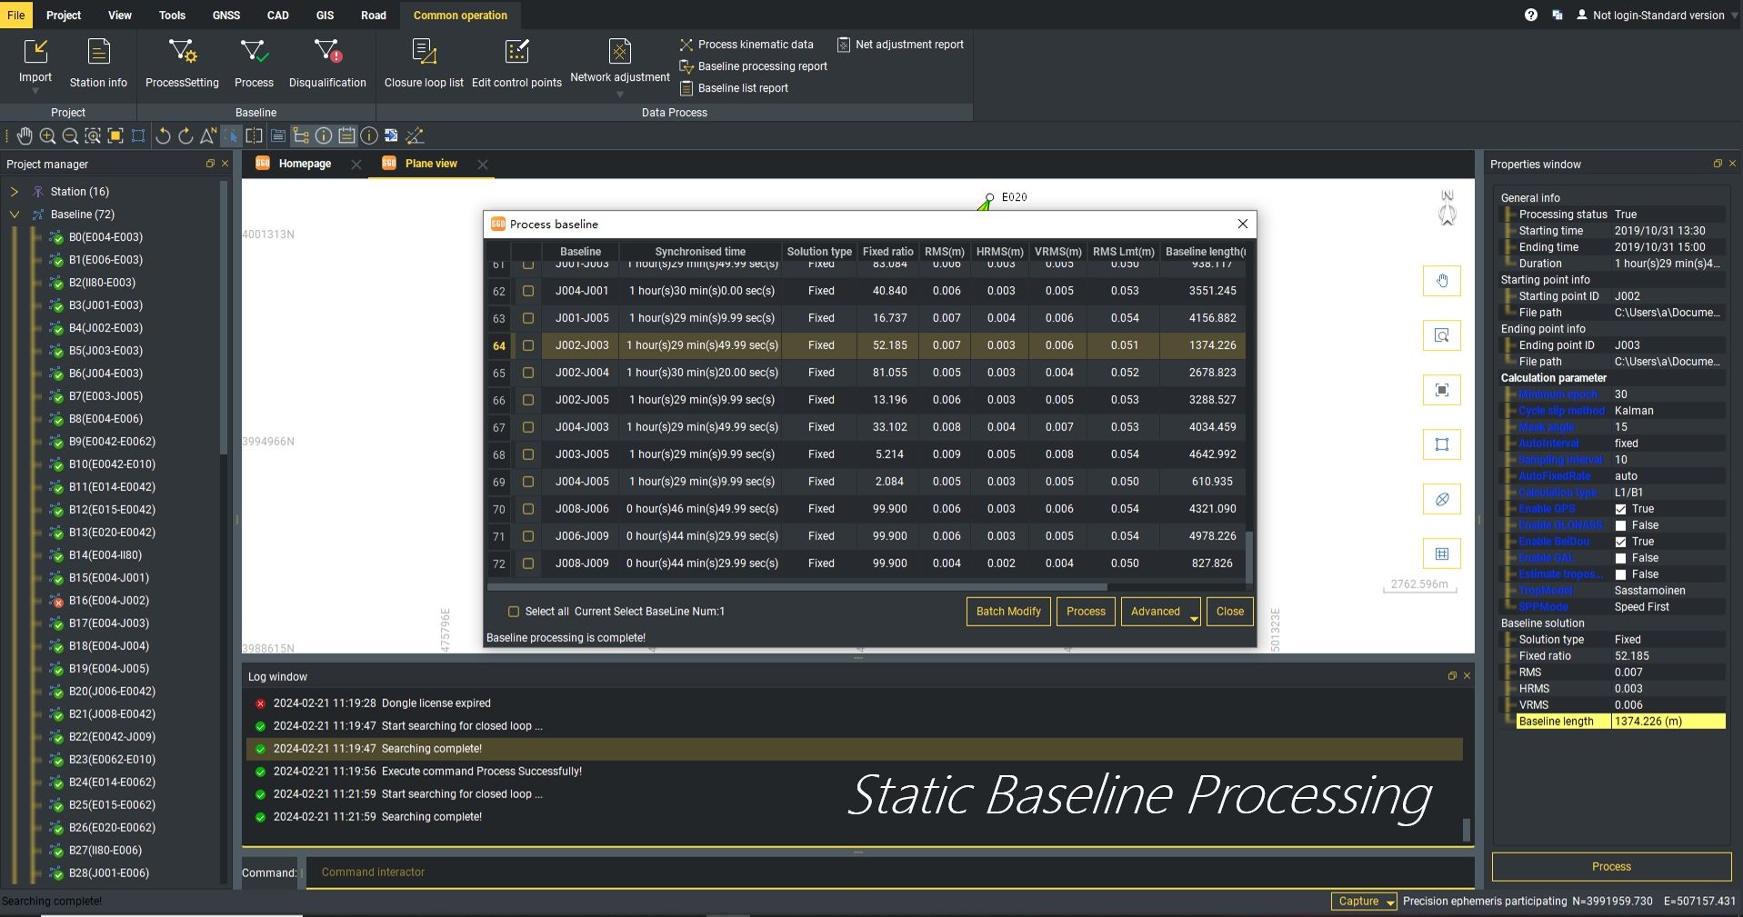Open Edit control points tool
This screenshot has width=1743, height=917.
pyautogui.click(x=516, y=63)
